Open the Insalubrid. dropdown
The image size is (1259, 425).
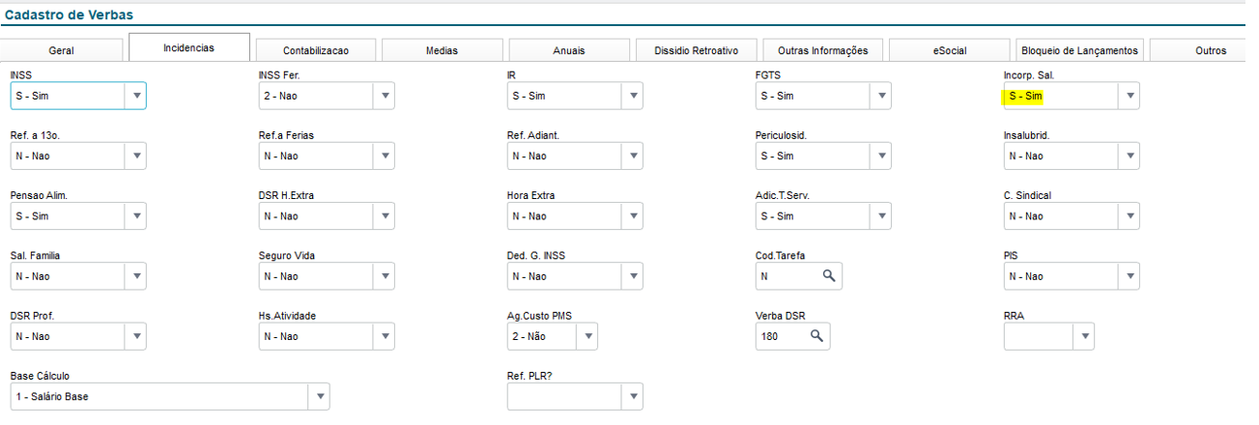[1130, 156]
